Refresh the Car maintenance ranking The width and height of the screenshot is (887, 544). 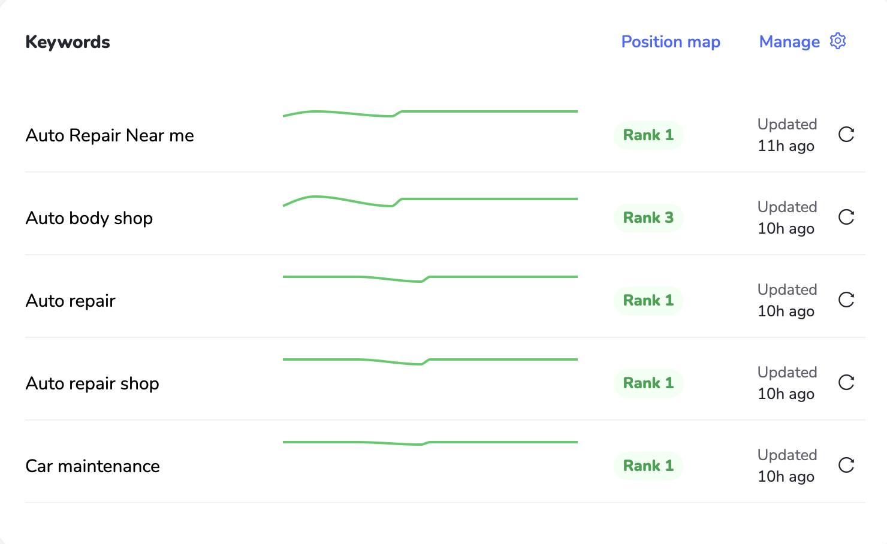coord(846,466)
